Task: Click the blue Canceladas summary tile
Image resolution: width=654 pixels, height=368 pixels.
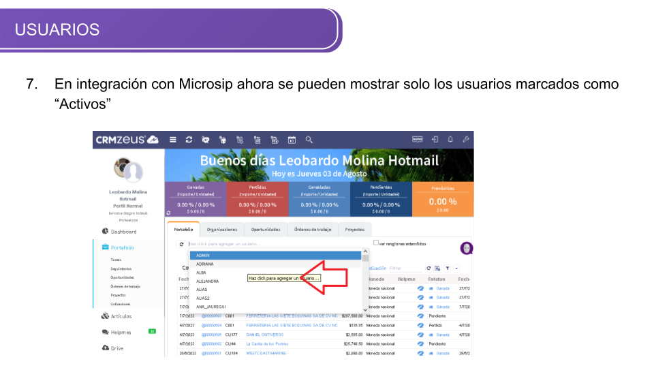Action: [319, 199]
